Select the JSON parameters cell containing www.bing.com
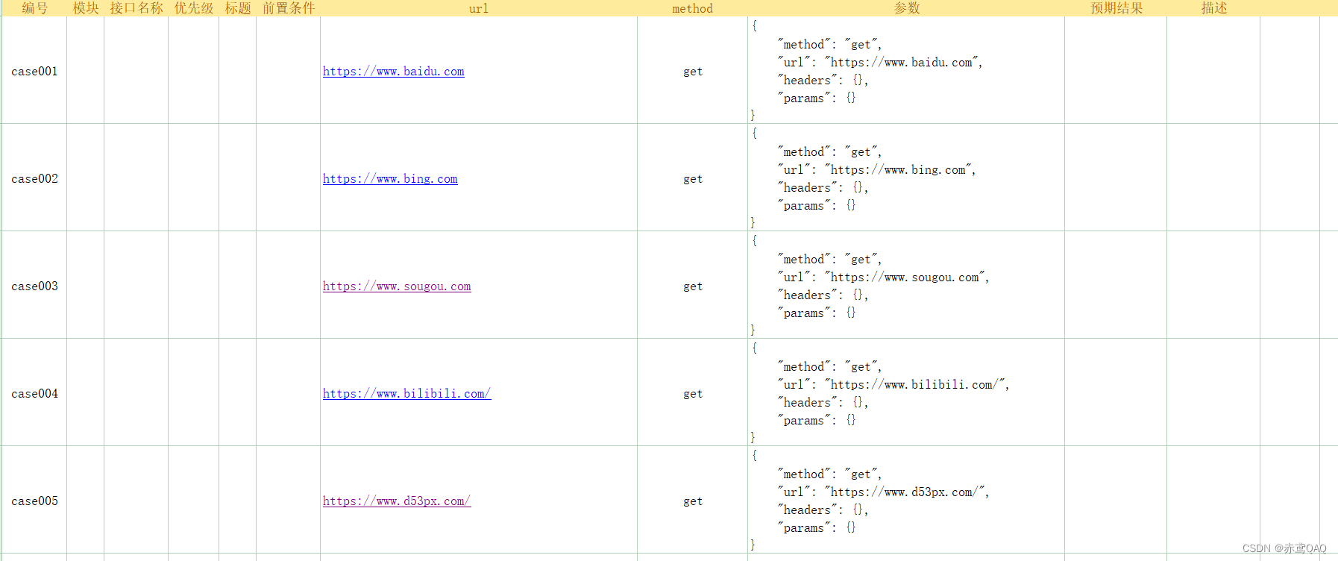 (x=906, y=178)
